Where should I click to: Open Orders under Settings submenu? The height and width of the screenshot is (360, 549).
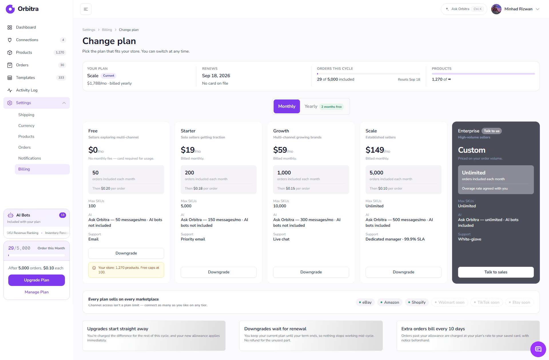[42, 148]
